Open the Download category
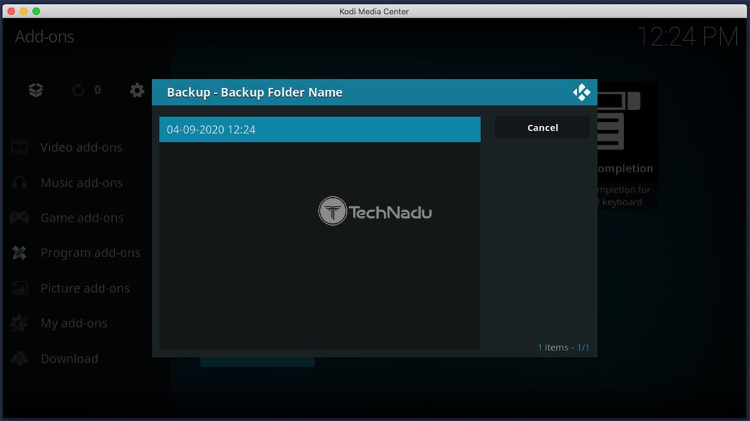This screenshot has height=421, width=750. tap(69, 359)
